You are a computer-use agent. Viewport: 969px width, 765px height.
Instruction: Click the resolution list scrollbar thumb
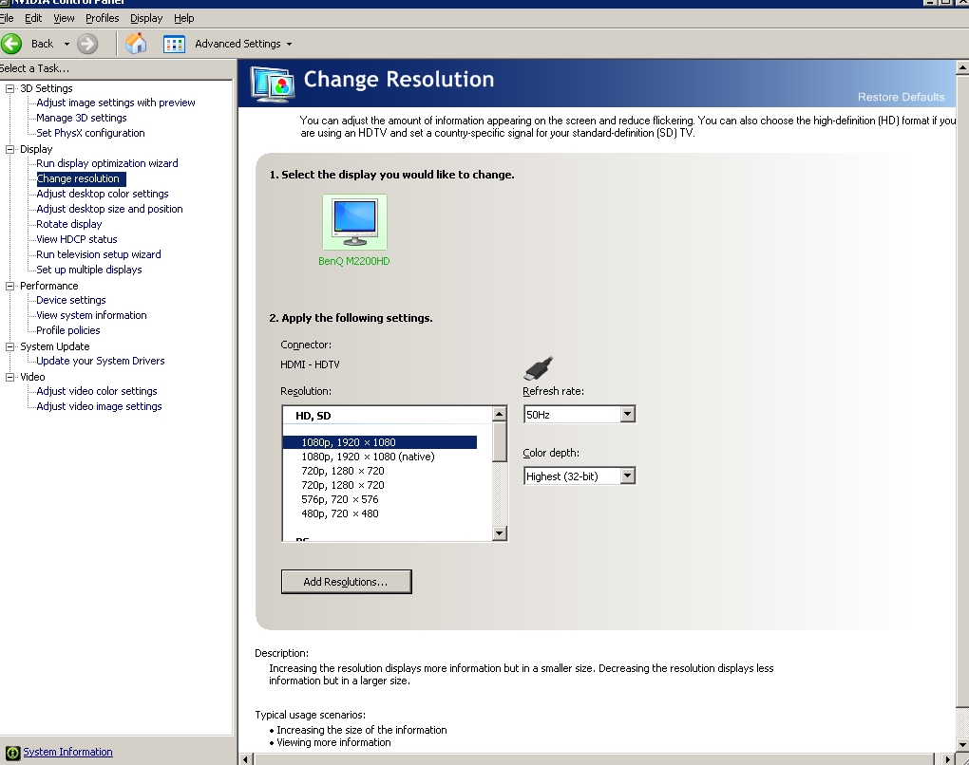[500, 441]
